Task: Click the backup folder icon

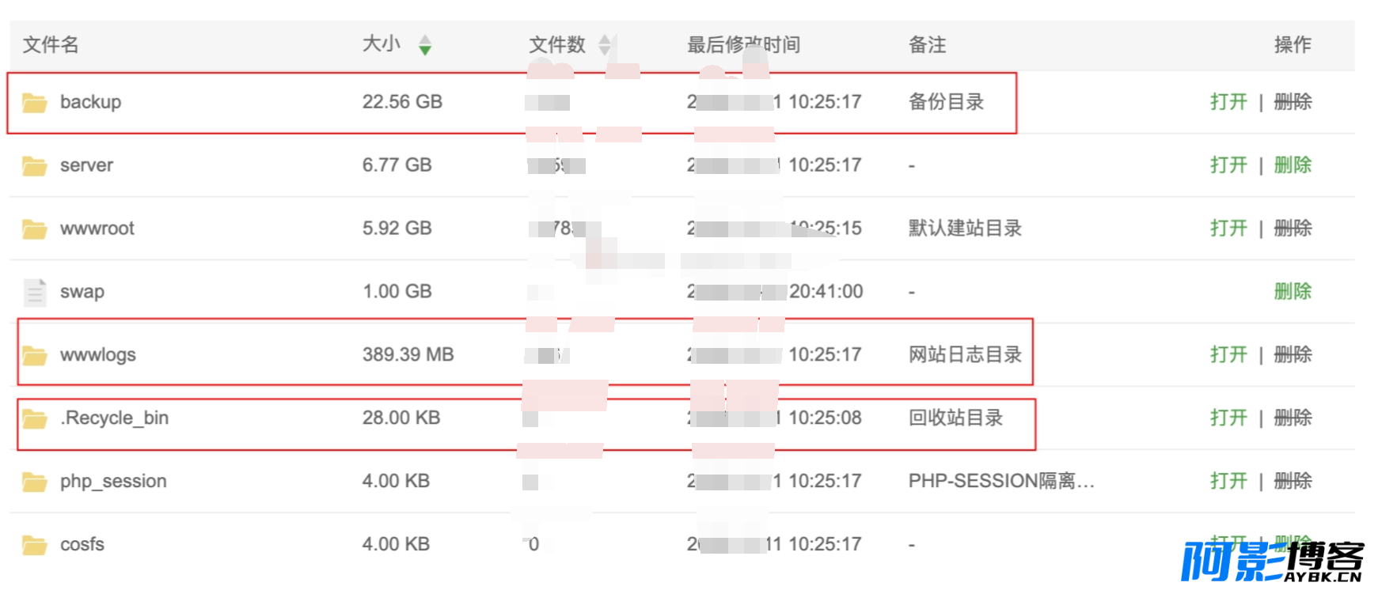Action: [x=34, y=102]
